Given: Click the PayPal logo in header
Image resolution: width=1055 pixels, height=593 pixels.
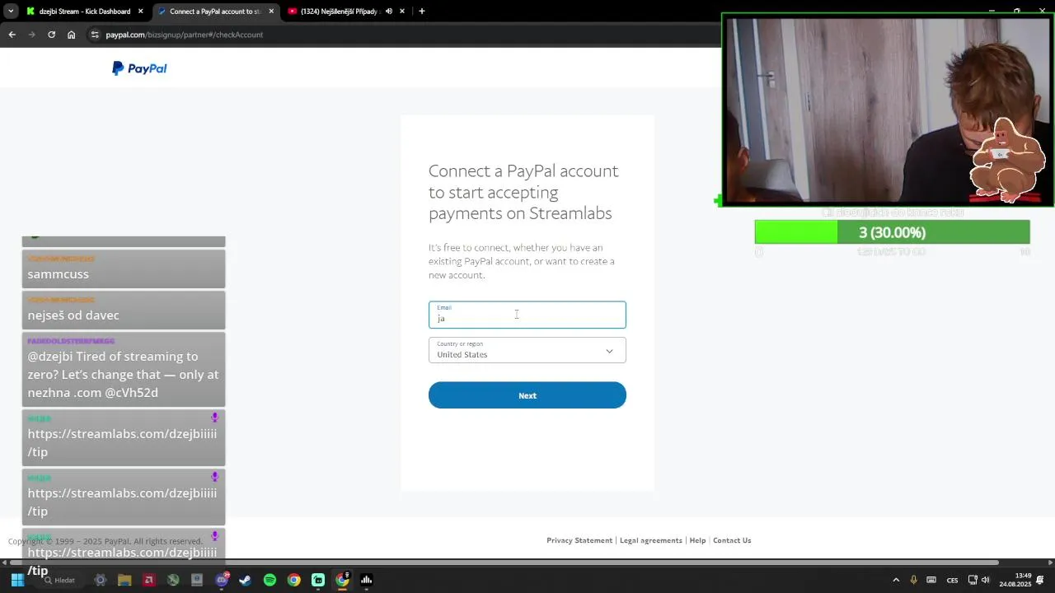Looking at the screenshot, I should coord(139,68).
